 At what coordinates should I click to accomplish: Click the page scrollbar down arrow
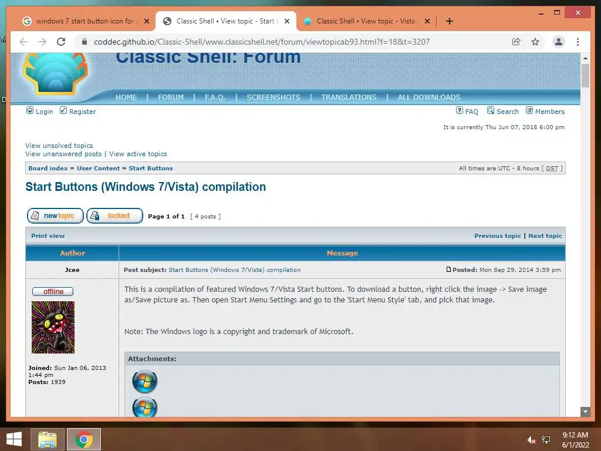[x=585, y=412]
